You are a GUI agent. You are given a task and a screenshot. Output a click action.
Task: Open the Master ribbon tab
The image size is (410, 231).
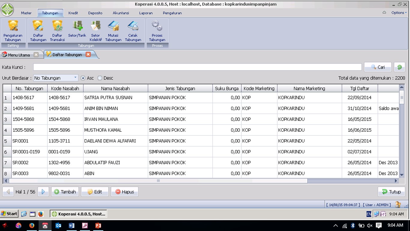pyautogui.click(x=26, y=13)
